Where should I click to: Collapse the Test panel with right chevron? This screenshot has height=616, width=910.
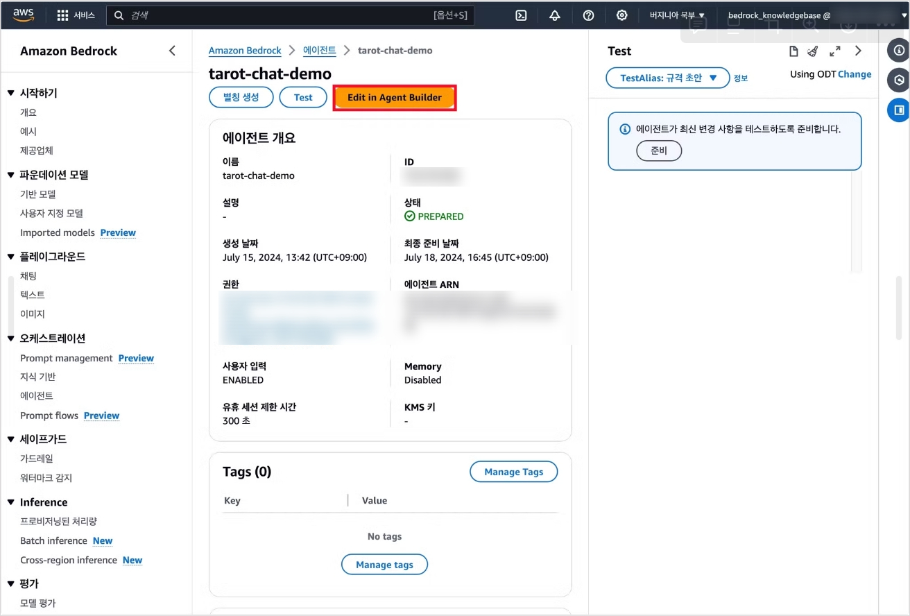(858, 51)
